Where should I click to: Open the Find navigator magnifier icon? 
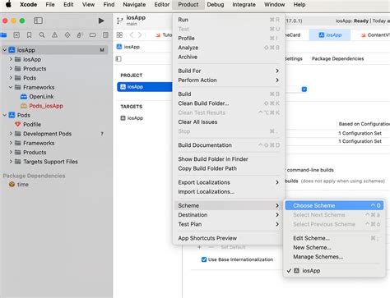pyautogui.click(x=42, y=35)
